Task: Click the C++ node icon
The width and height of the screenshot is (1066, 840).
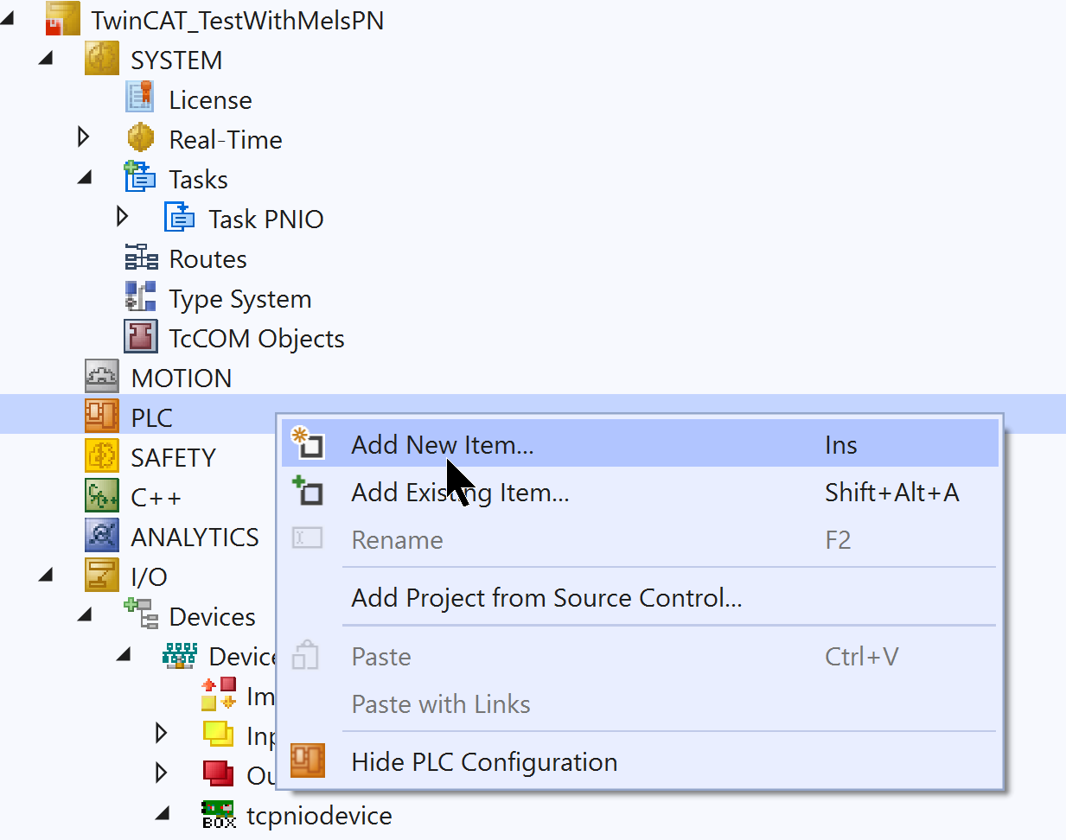Action: click(102, 496)
